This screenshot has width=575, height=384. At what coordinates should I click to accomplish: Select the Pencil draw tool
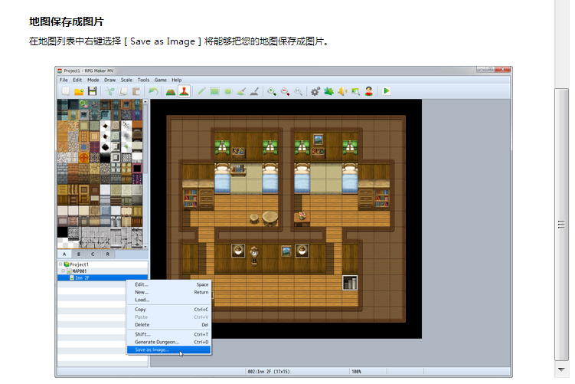(x=201, y=91)
